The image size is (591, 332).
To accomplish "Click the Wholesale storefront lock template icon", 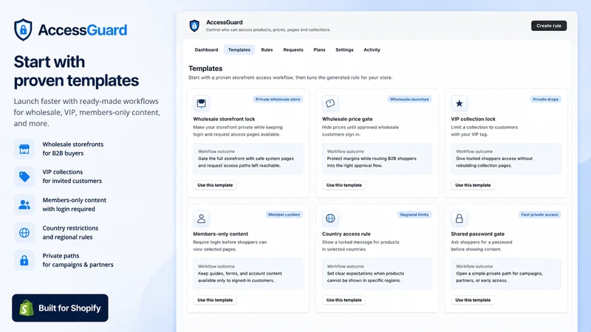I will (201, 103).
